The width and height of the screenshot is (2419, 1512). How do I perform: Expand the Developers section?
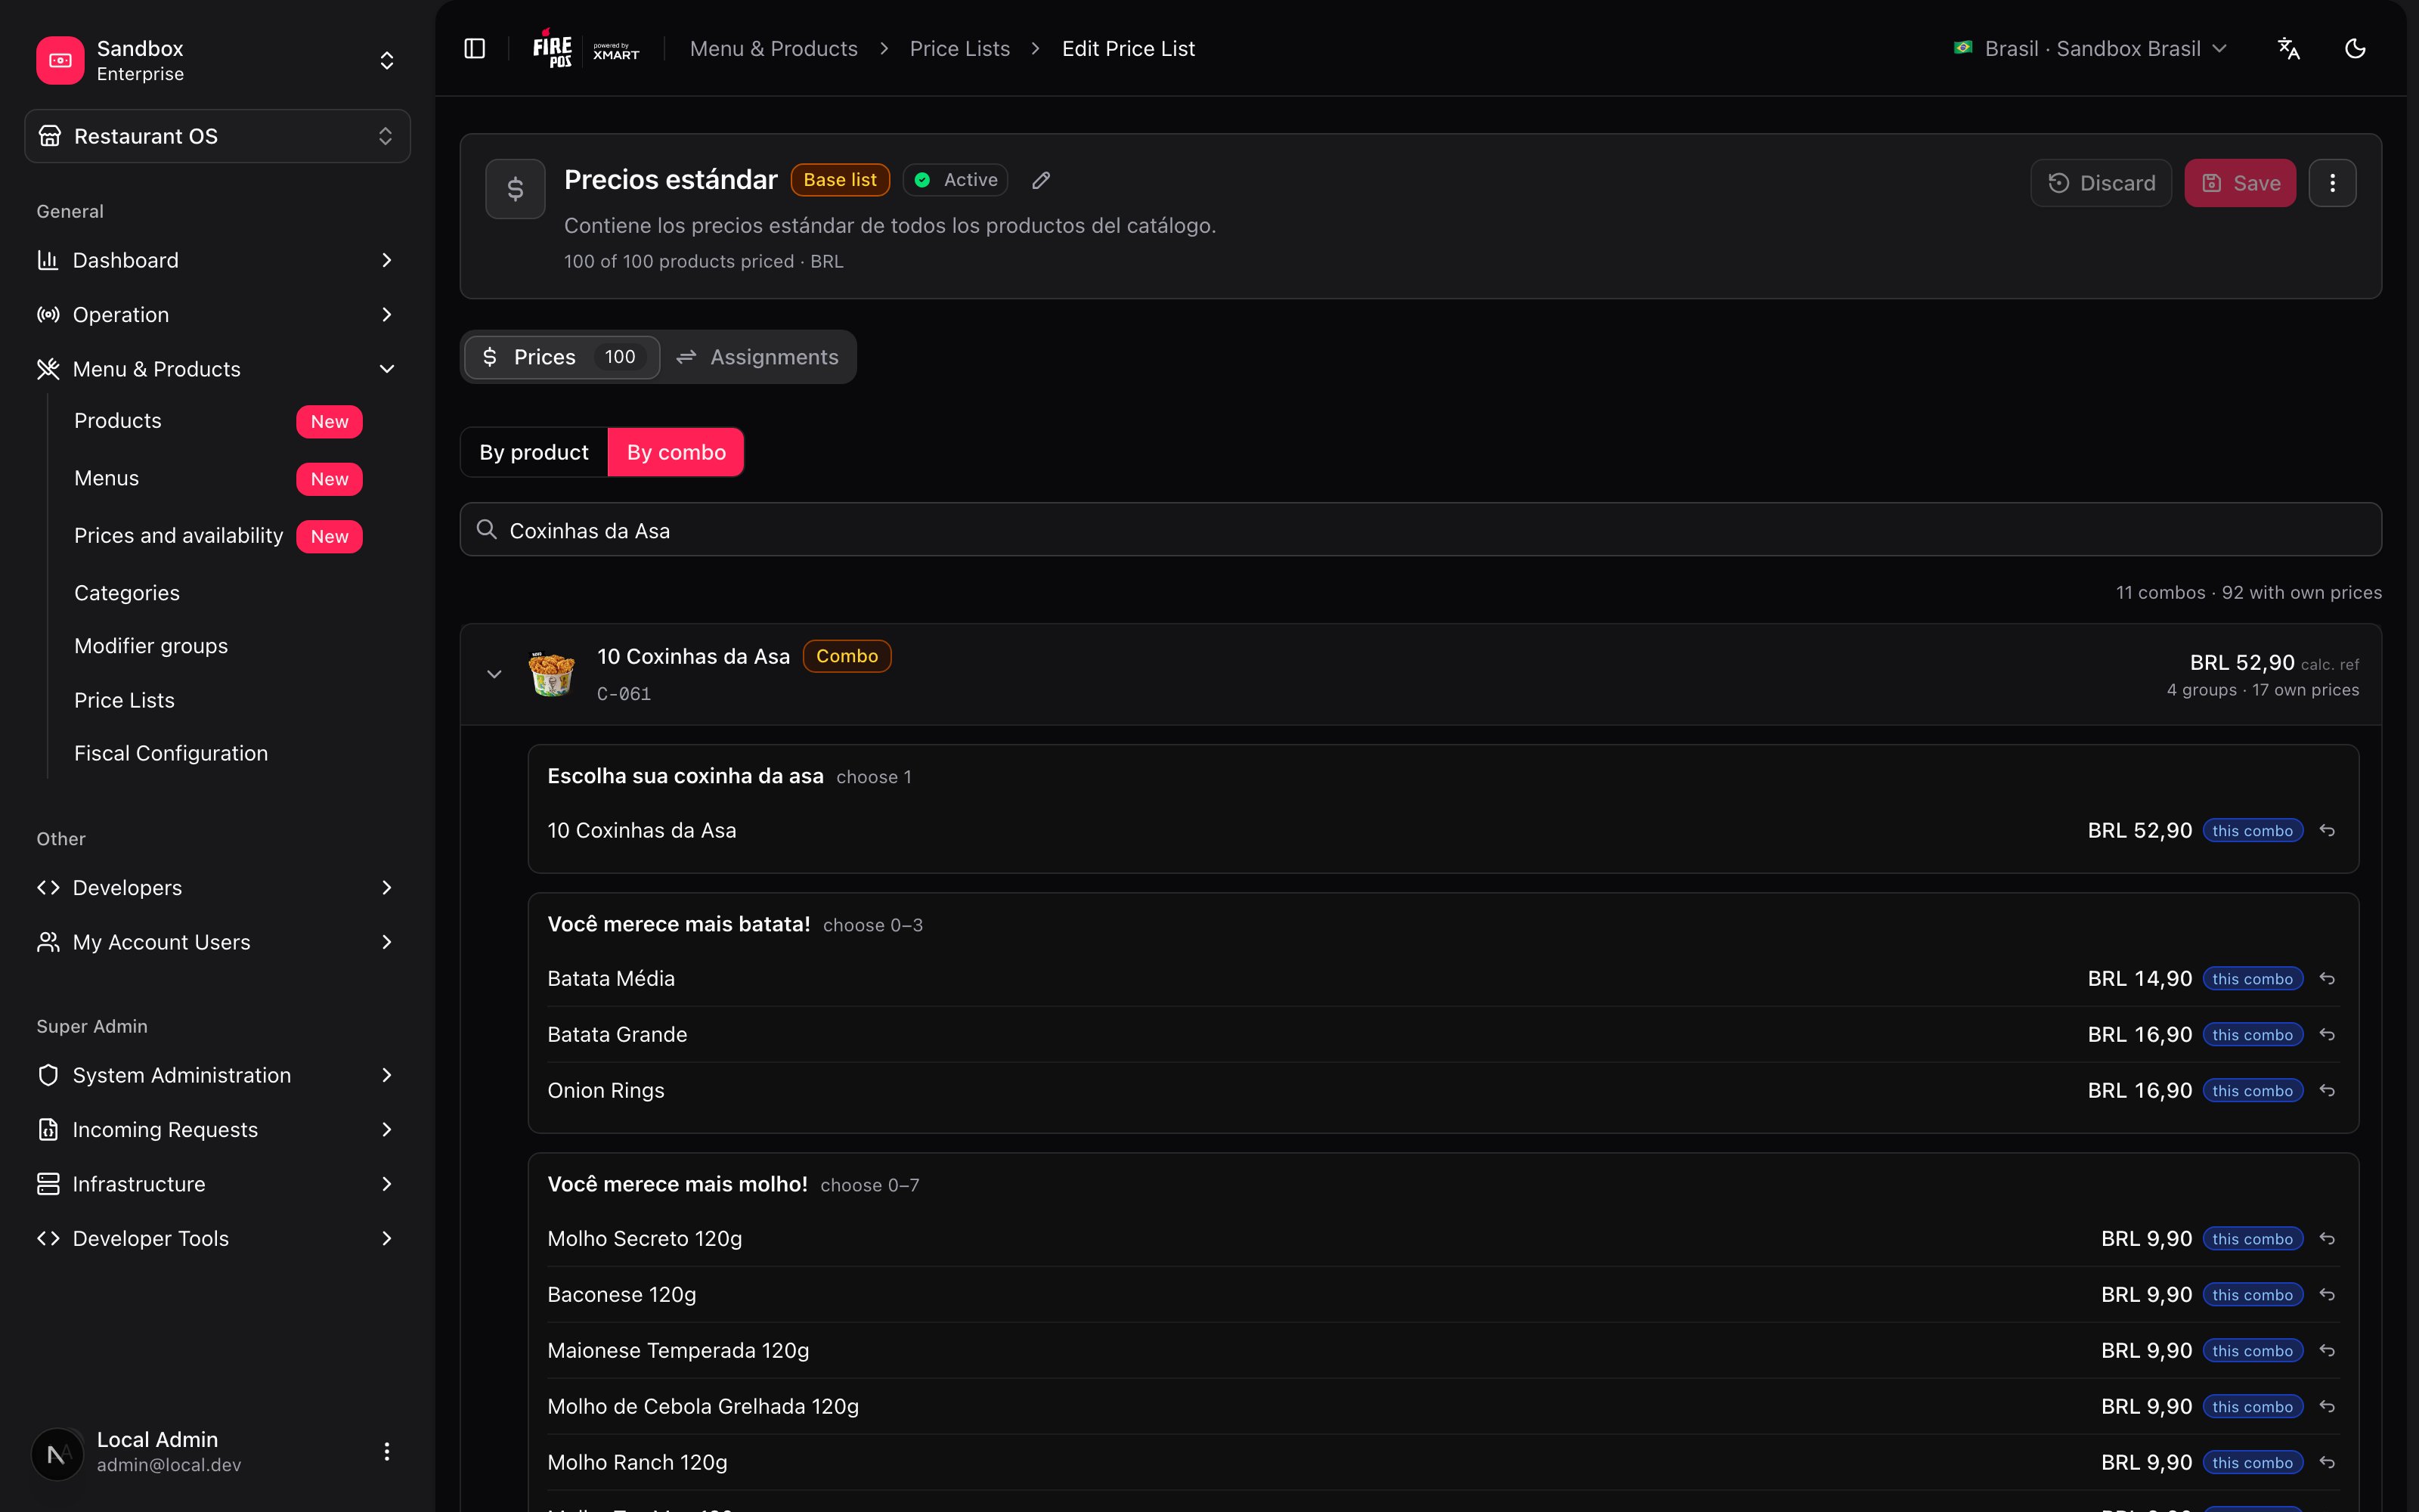pyautogui.click(x=217, y=888)
